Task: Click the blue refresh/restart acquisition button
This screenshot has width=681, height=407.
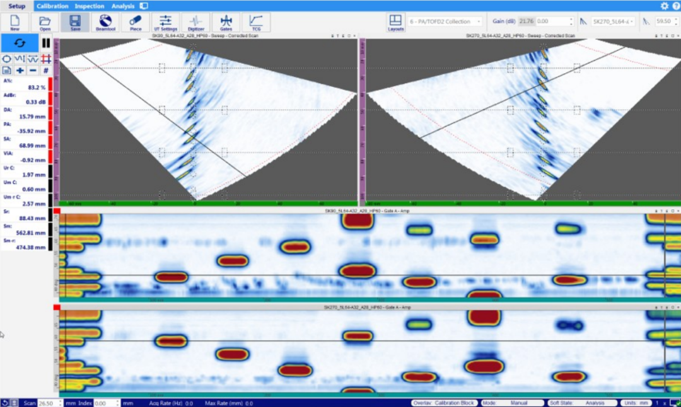Action: pos(20,43)
